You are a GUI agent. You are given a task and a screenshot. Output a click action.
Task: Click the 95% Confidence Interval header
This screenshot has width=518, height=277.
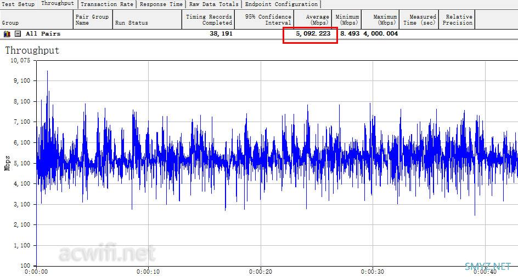pyautogui.click(x=264, y=20)
